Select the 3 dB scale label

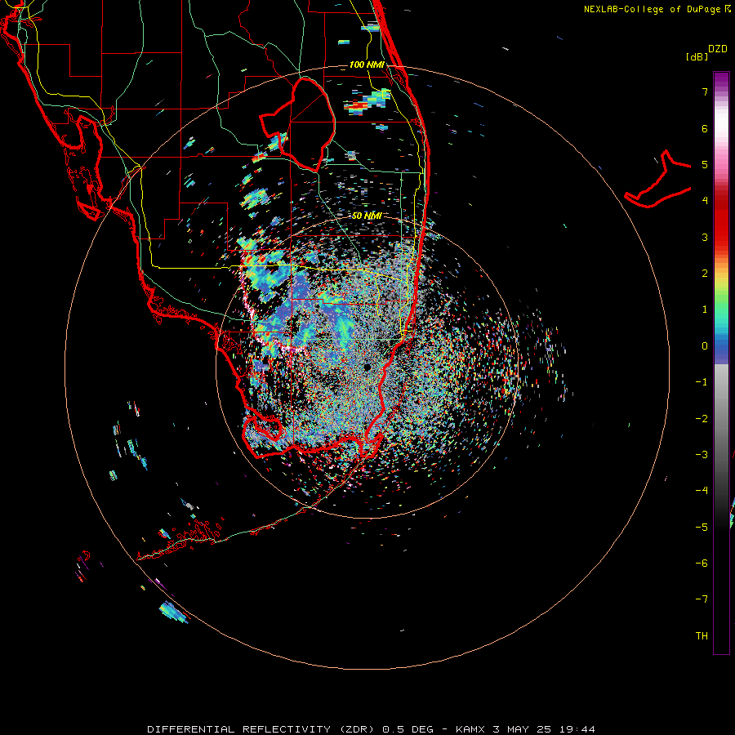(x=705, y=237)
